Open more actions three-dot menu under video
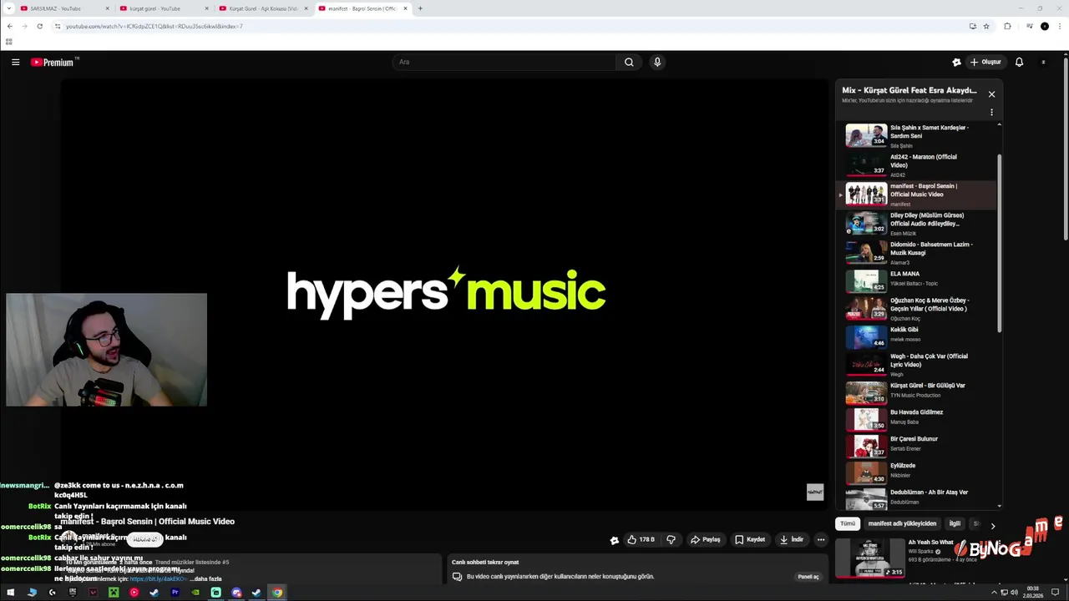 coord(821,540)
